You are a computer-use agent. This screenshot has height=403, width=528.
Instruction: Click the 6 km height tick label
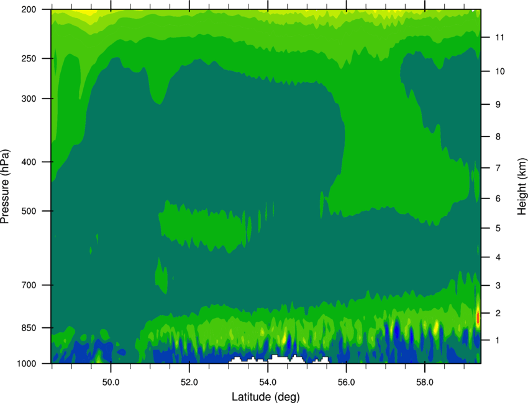pos(498,198)
